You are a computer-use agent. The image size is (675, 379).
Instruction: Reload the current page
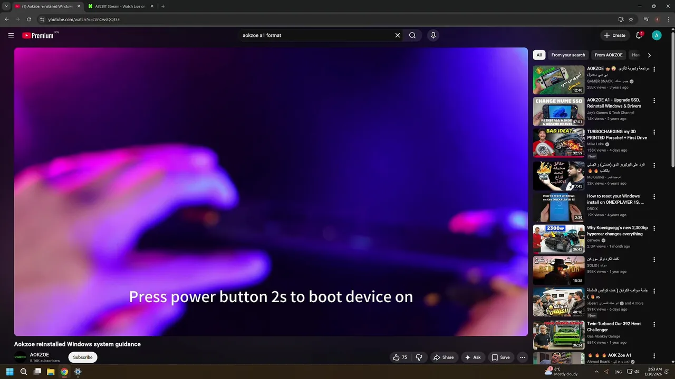pos(29,19)
